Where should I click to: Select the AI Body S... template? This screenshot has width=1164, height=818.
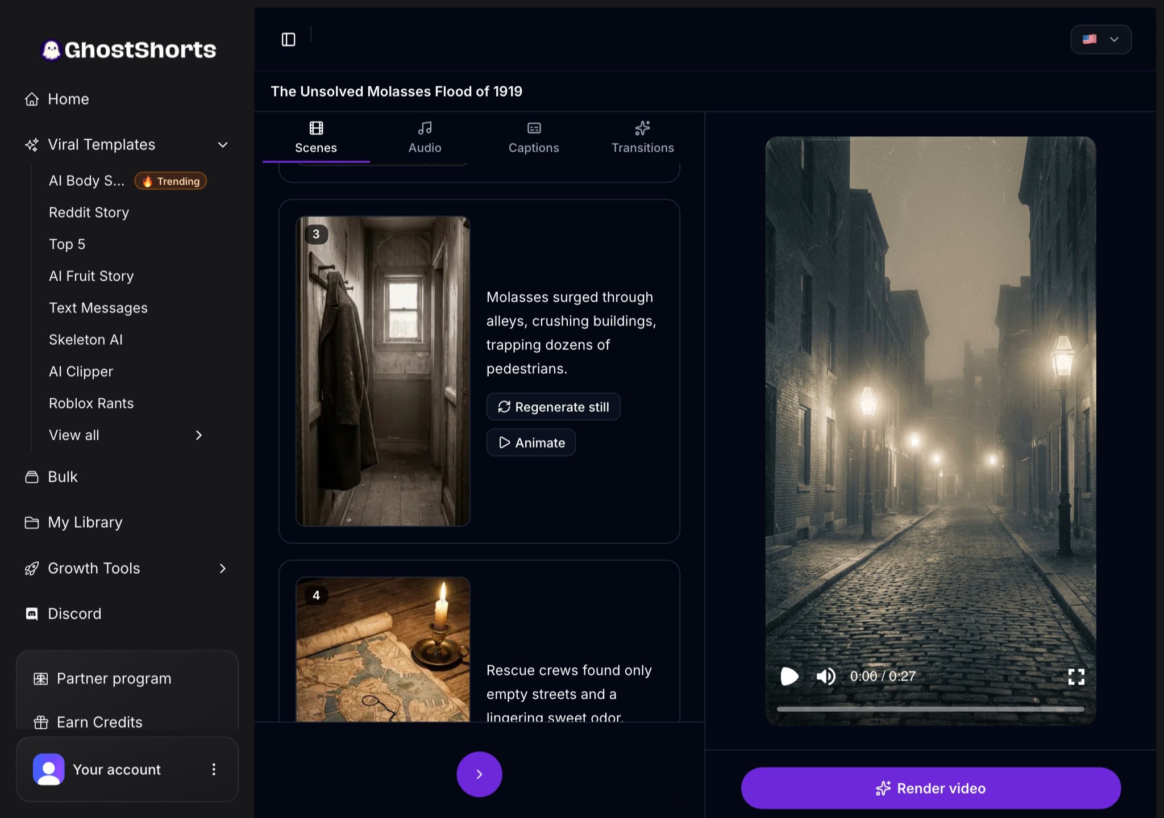click(86, 181)
